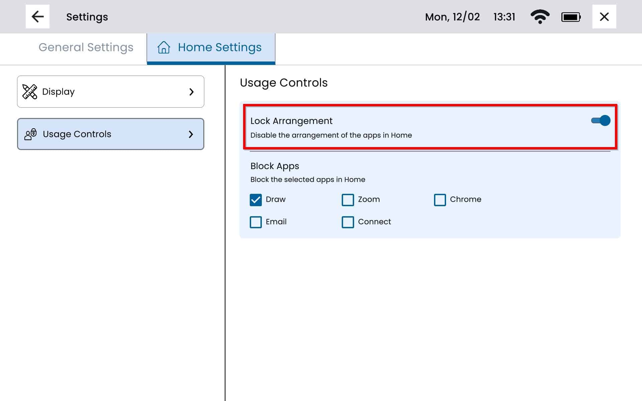Block Chrome by ticking its checkbox
The width and height of the screenshot is (642, 401).
click(x=440, y=200)
